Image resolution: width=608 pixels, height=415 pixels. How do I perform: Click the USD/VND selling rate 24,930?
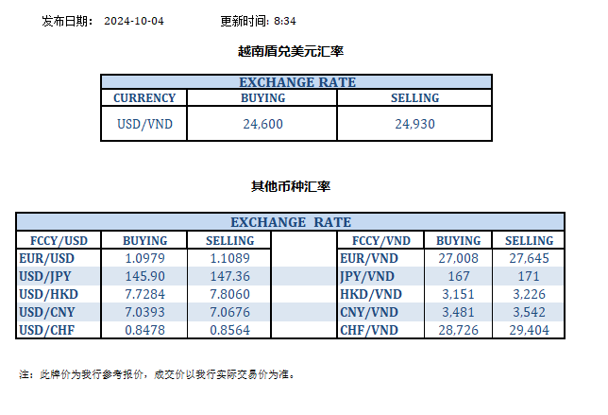(415, 123)
